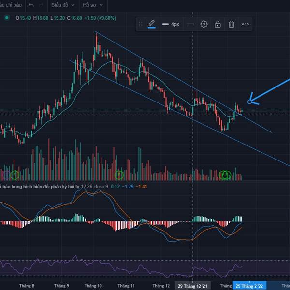Click the 29 Tháng 12 '21 date label
Screen dimensions: 290x290
tap(192, 286)
